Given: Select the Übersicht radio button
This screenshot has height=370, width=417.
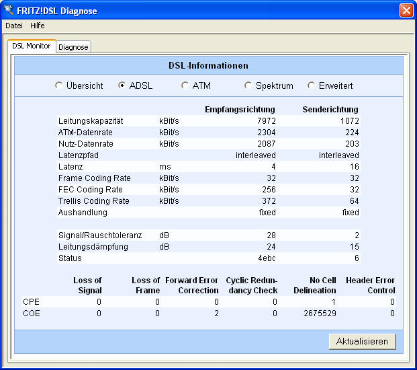Looking at the screenshot, I should click(59, 85).
